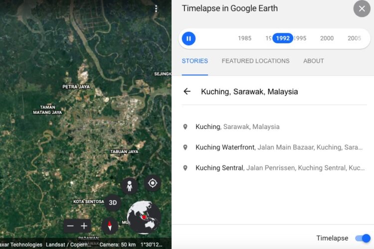Screen dimensions: 374x249
Task: Select the Stories tab
Action: pyautogui.click(x=194, y=61)
